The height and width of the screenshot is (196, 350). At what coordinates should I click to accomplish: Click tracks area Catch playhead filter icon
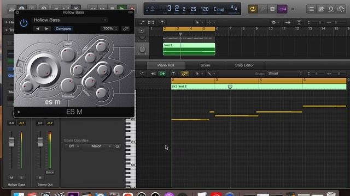pos(162,22)
